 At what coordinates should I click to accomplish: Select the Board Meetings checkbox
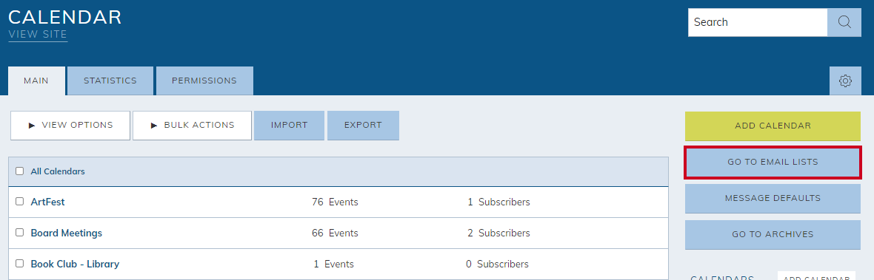tap(19, 233)
